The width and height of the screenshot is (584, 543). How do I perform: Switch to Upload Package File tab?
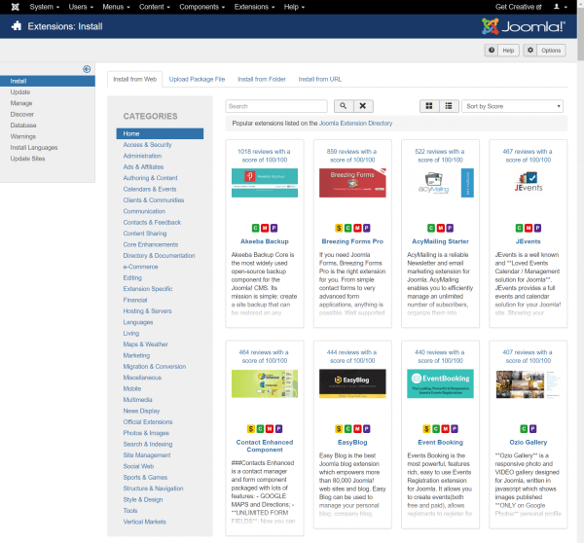click(x=197, y=79)
